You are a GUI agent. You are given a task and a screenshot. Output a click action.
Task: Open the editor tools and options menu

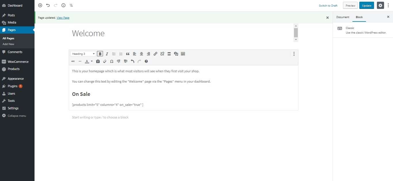[388, 5]
